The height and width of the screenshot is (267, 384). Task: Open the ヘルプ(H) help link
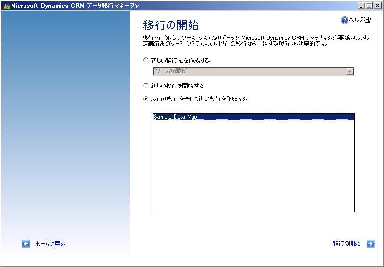360,20
